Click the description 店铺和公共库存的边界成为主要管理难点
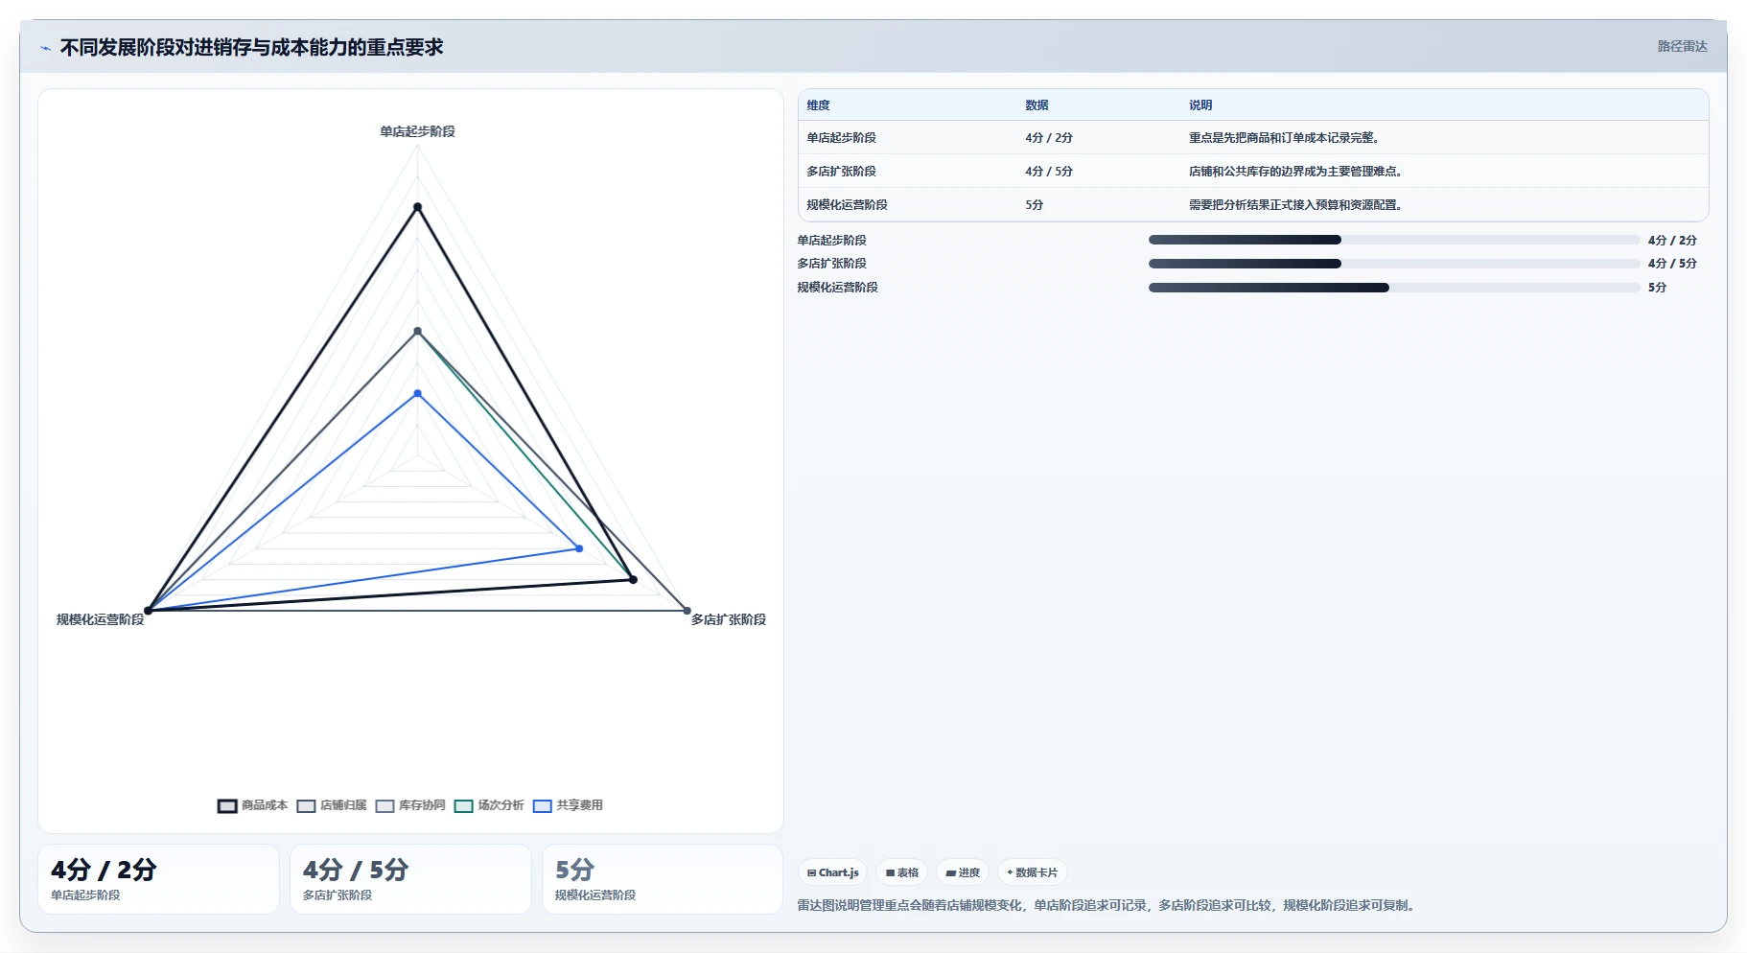Viewport: 1747px width, 953px height. click(1295, 172)
